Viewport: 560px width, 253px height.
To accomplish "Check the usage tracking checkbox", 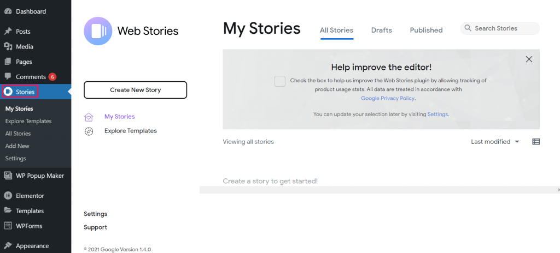I will [279, 81].
